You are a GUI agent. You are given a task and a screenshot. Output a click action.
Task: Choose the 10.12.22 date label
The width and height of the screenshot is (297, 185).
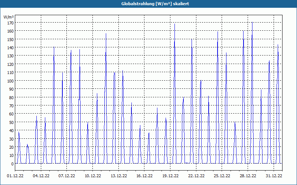click(x=93, y=176)
